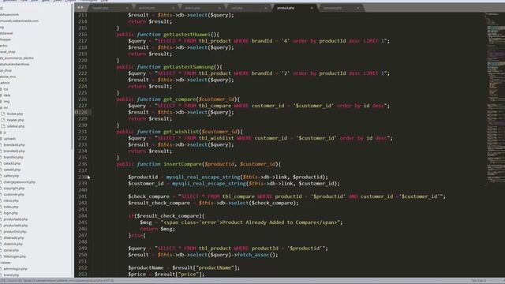Screen dimensions: 505x284
Task: Open changepassword.php from the sidebar
Action: [x=19, y=182]
